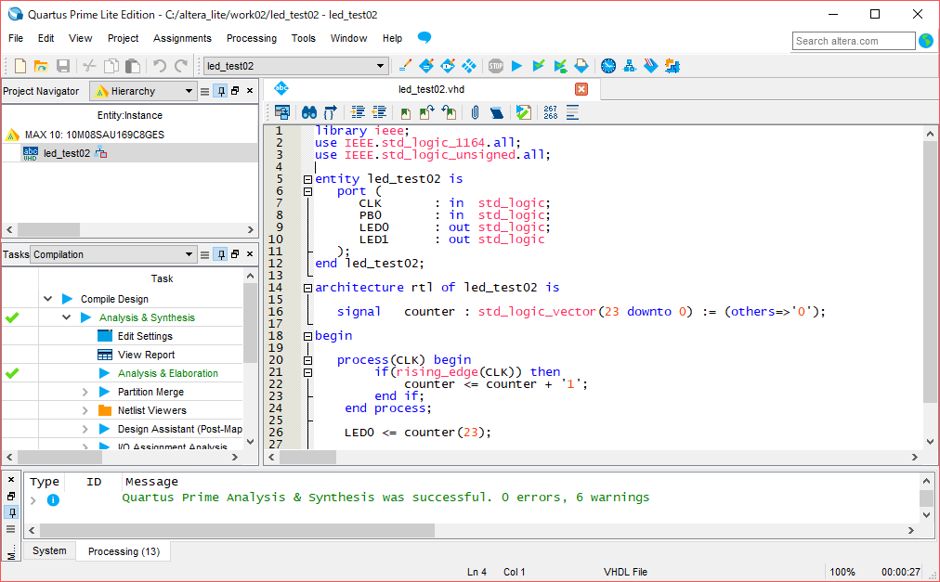Toggle line numbers with the 267/268 icon
940x582 pixels.
pos(550,112)
